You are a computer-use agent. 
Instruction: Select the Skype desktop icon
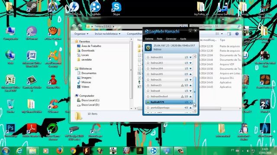[116, 9]
